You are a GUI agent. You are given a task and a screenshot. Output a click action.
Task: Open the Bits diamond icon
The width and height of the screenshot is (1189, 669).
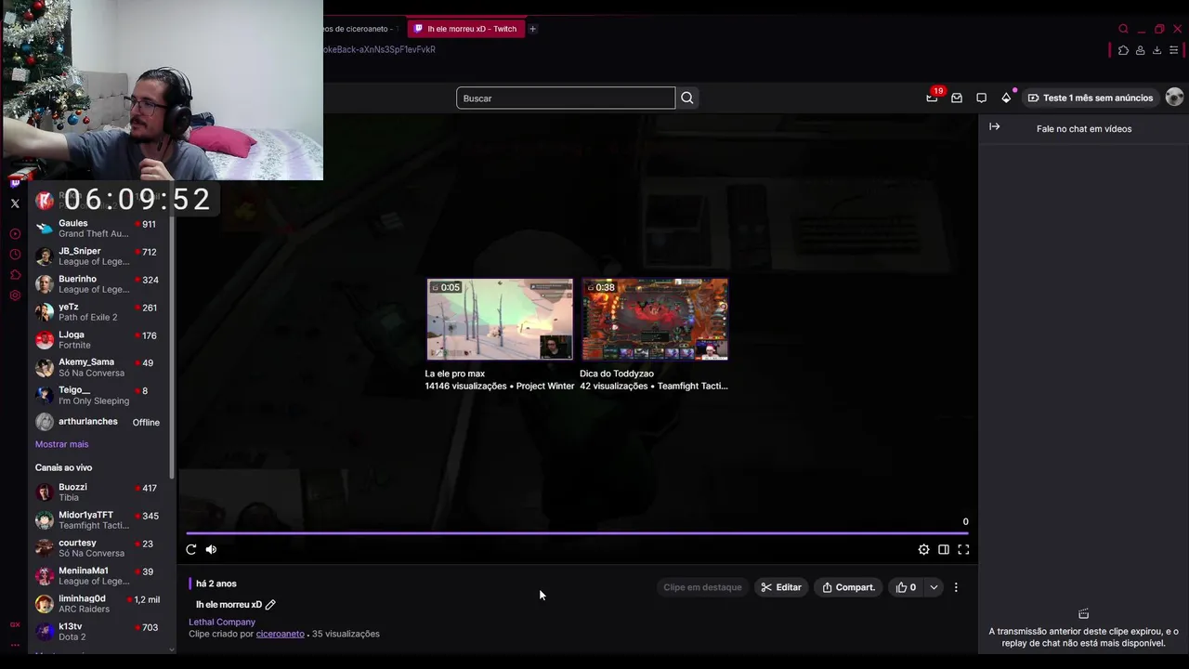click(1006, 98)
